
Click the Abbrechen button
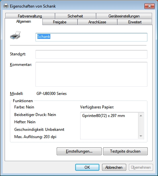tap(114, 167)
